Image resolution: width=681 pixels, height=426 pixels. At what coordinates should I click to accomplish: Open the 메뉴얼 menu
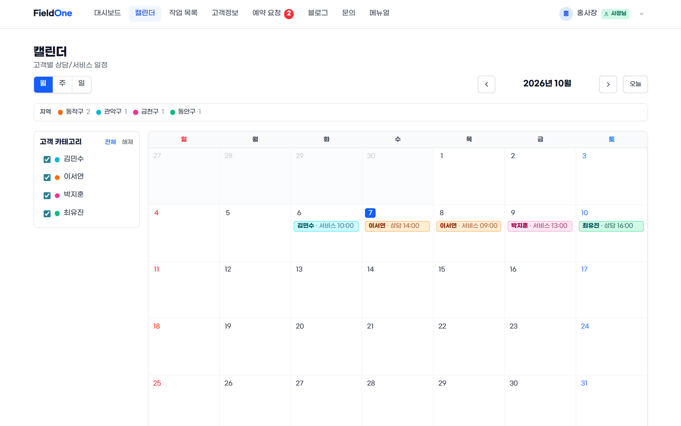[x=379, y=13]
